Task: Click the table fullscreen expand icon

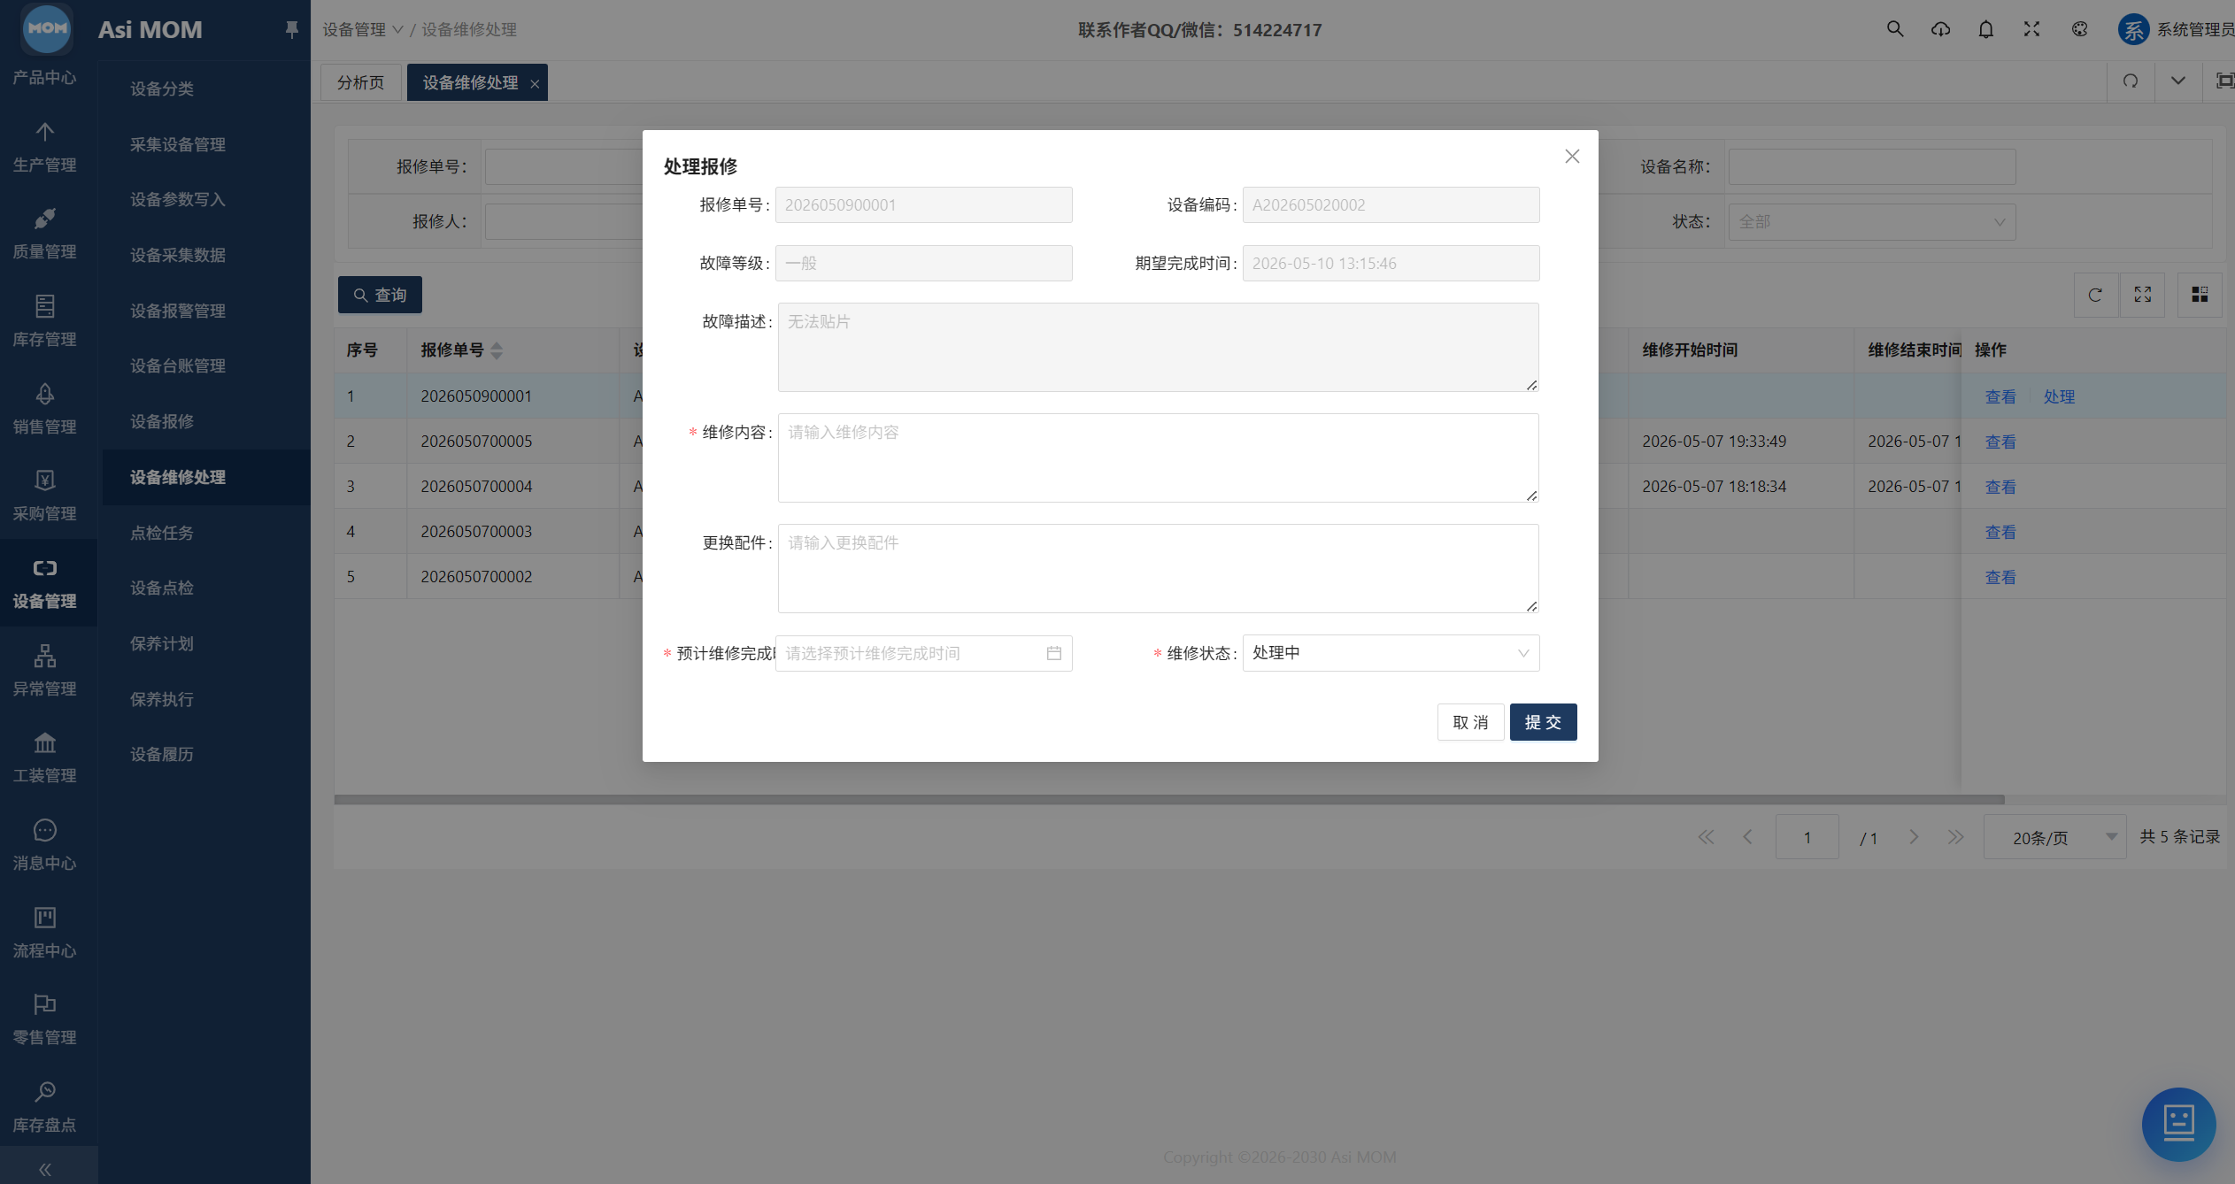Action: pos(2142,295)
